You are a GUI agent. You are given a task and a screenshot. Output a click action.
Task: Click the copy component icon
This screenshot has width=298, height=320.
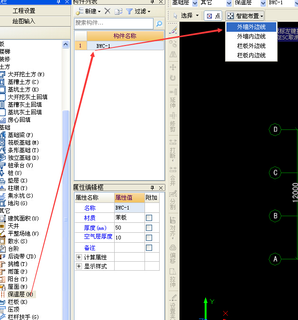(118, 11)
